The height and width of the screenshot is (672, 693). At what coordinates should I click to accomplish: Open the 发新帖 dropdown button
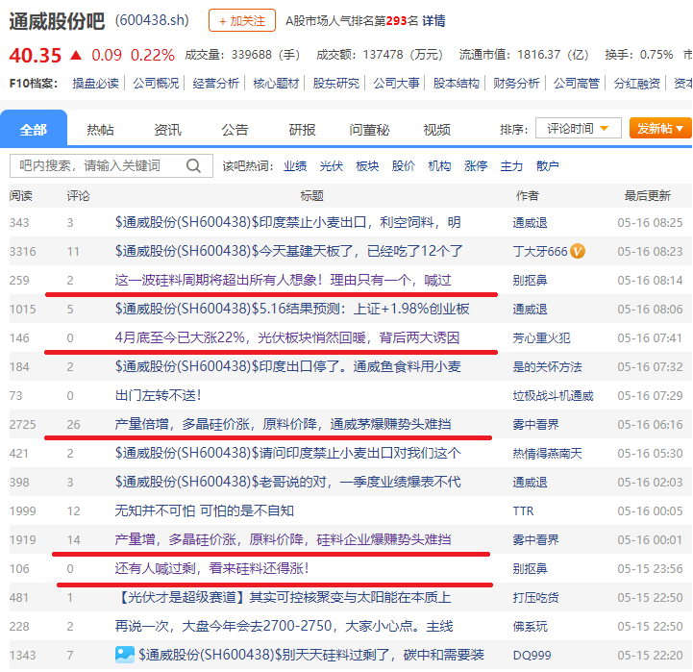point(660,128)
